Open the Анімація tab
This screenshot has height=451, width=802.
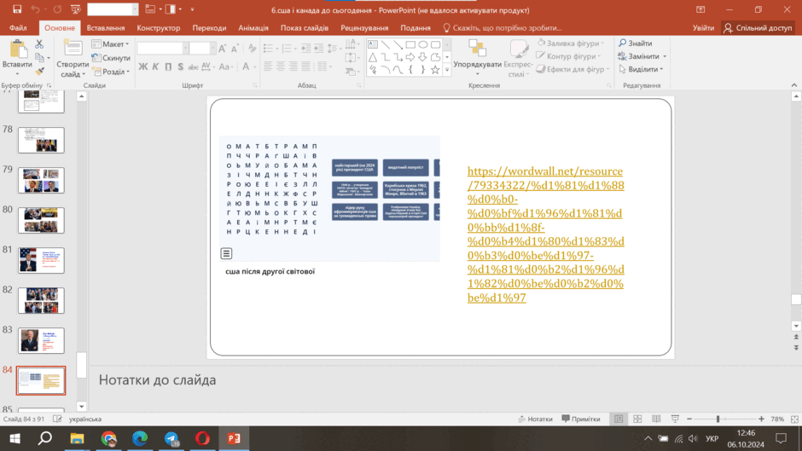tap(253, 27)
